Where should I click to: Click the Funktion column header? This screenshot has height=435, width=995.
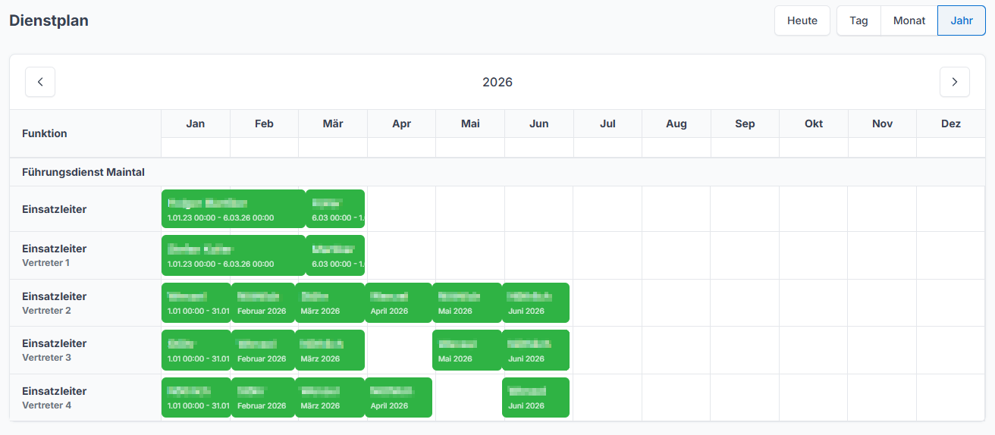point(85,133)
